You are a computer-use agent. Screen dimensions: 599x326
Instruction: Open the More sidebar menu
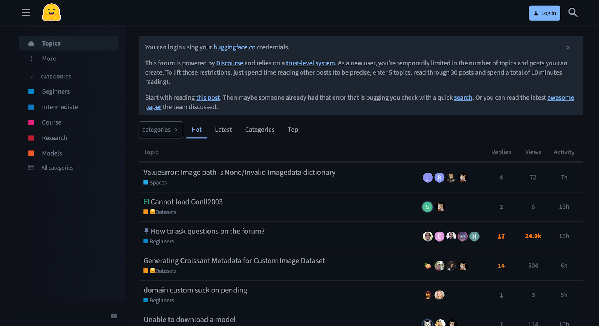pos(49,58)
